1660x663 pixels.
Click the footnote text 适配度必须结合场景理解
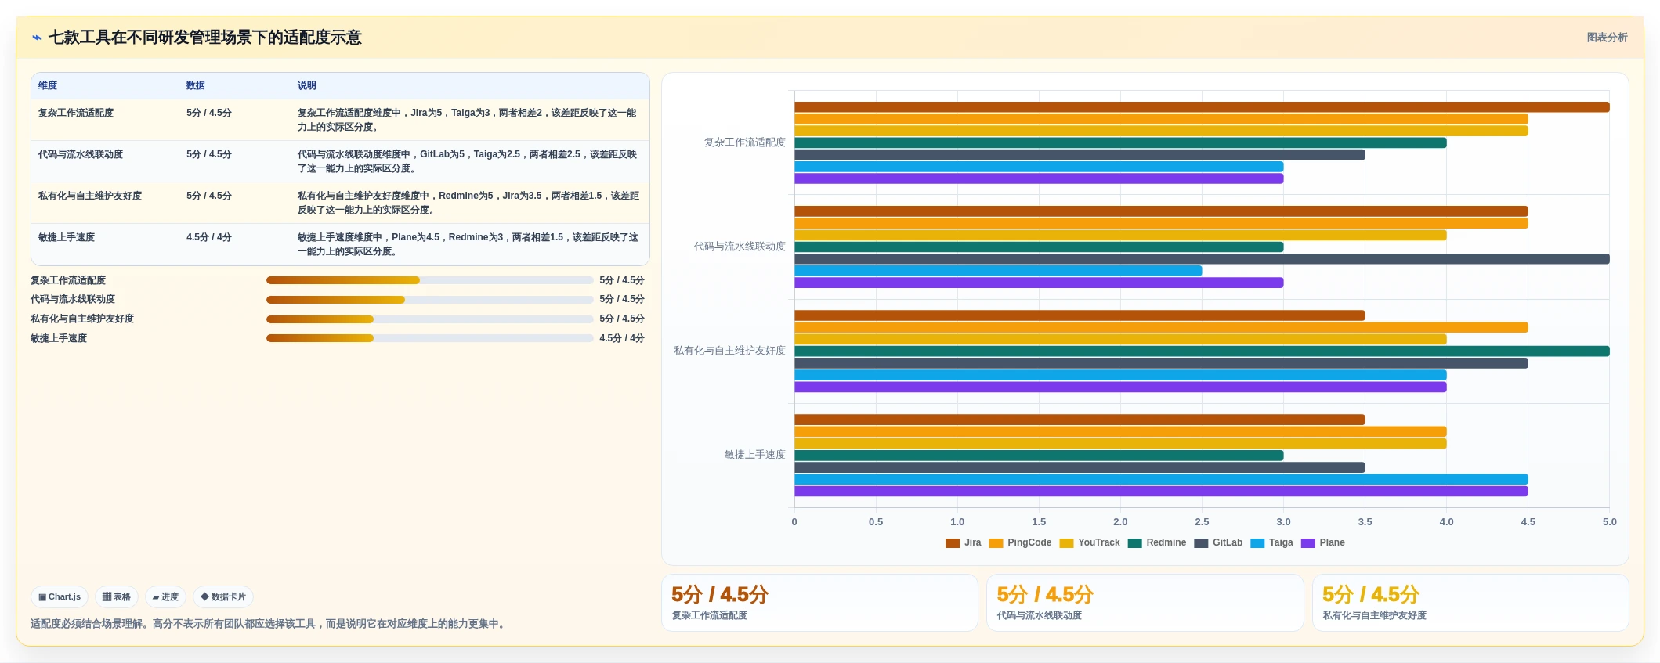[269, 625]
